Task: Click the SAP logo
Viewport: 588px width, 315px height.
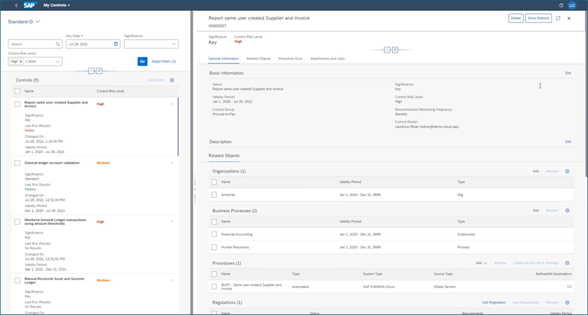Action: [x=29, y=5]
